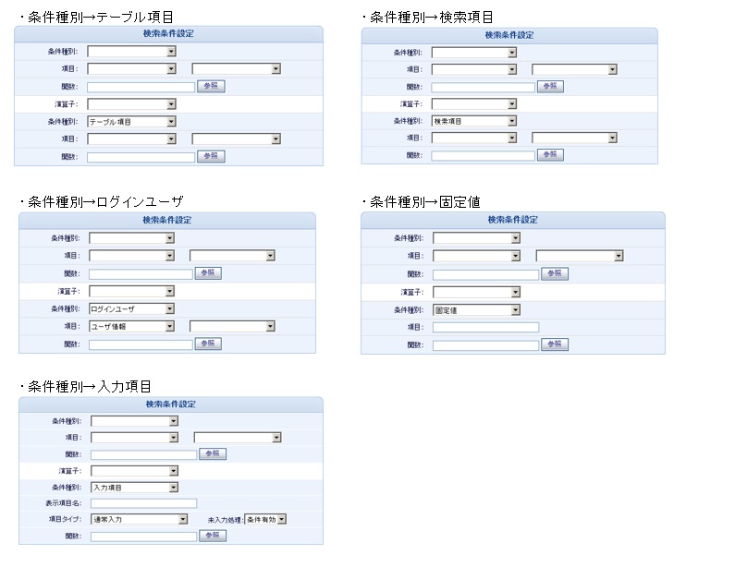The image size is (735, 567).
Task: Click bottom 参照 button in ログインユーザ panel
Action: pos(208,344)
